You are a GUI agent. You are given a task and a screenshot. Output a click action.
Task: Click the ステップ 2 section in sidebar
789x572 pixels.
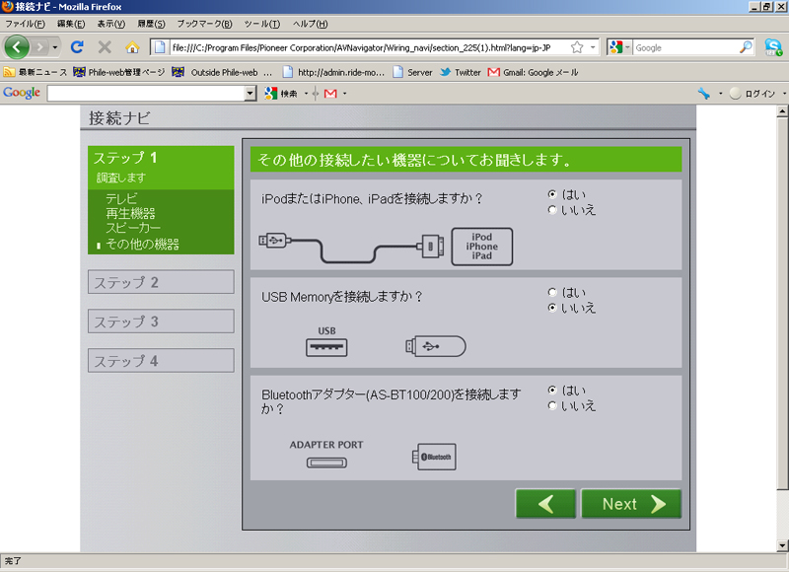(x=161, y=282)
